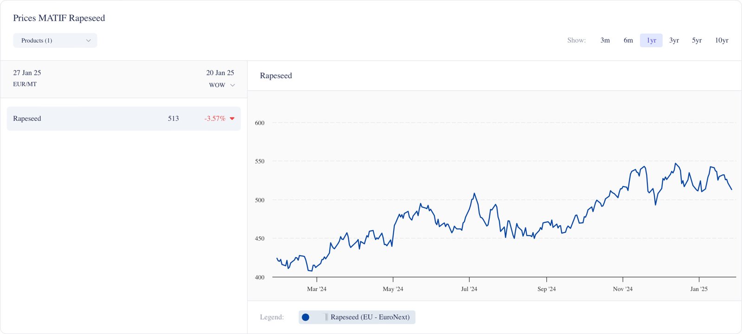Image resolution: width=742 pixels, height=334 pixels.
Task: Switch chart to 10yr range
Action: pos(722,40)
